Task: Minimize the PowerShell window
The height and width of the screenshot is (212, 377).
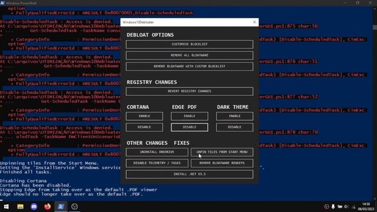Action: [345, 3]
